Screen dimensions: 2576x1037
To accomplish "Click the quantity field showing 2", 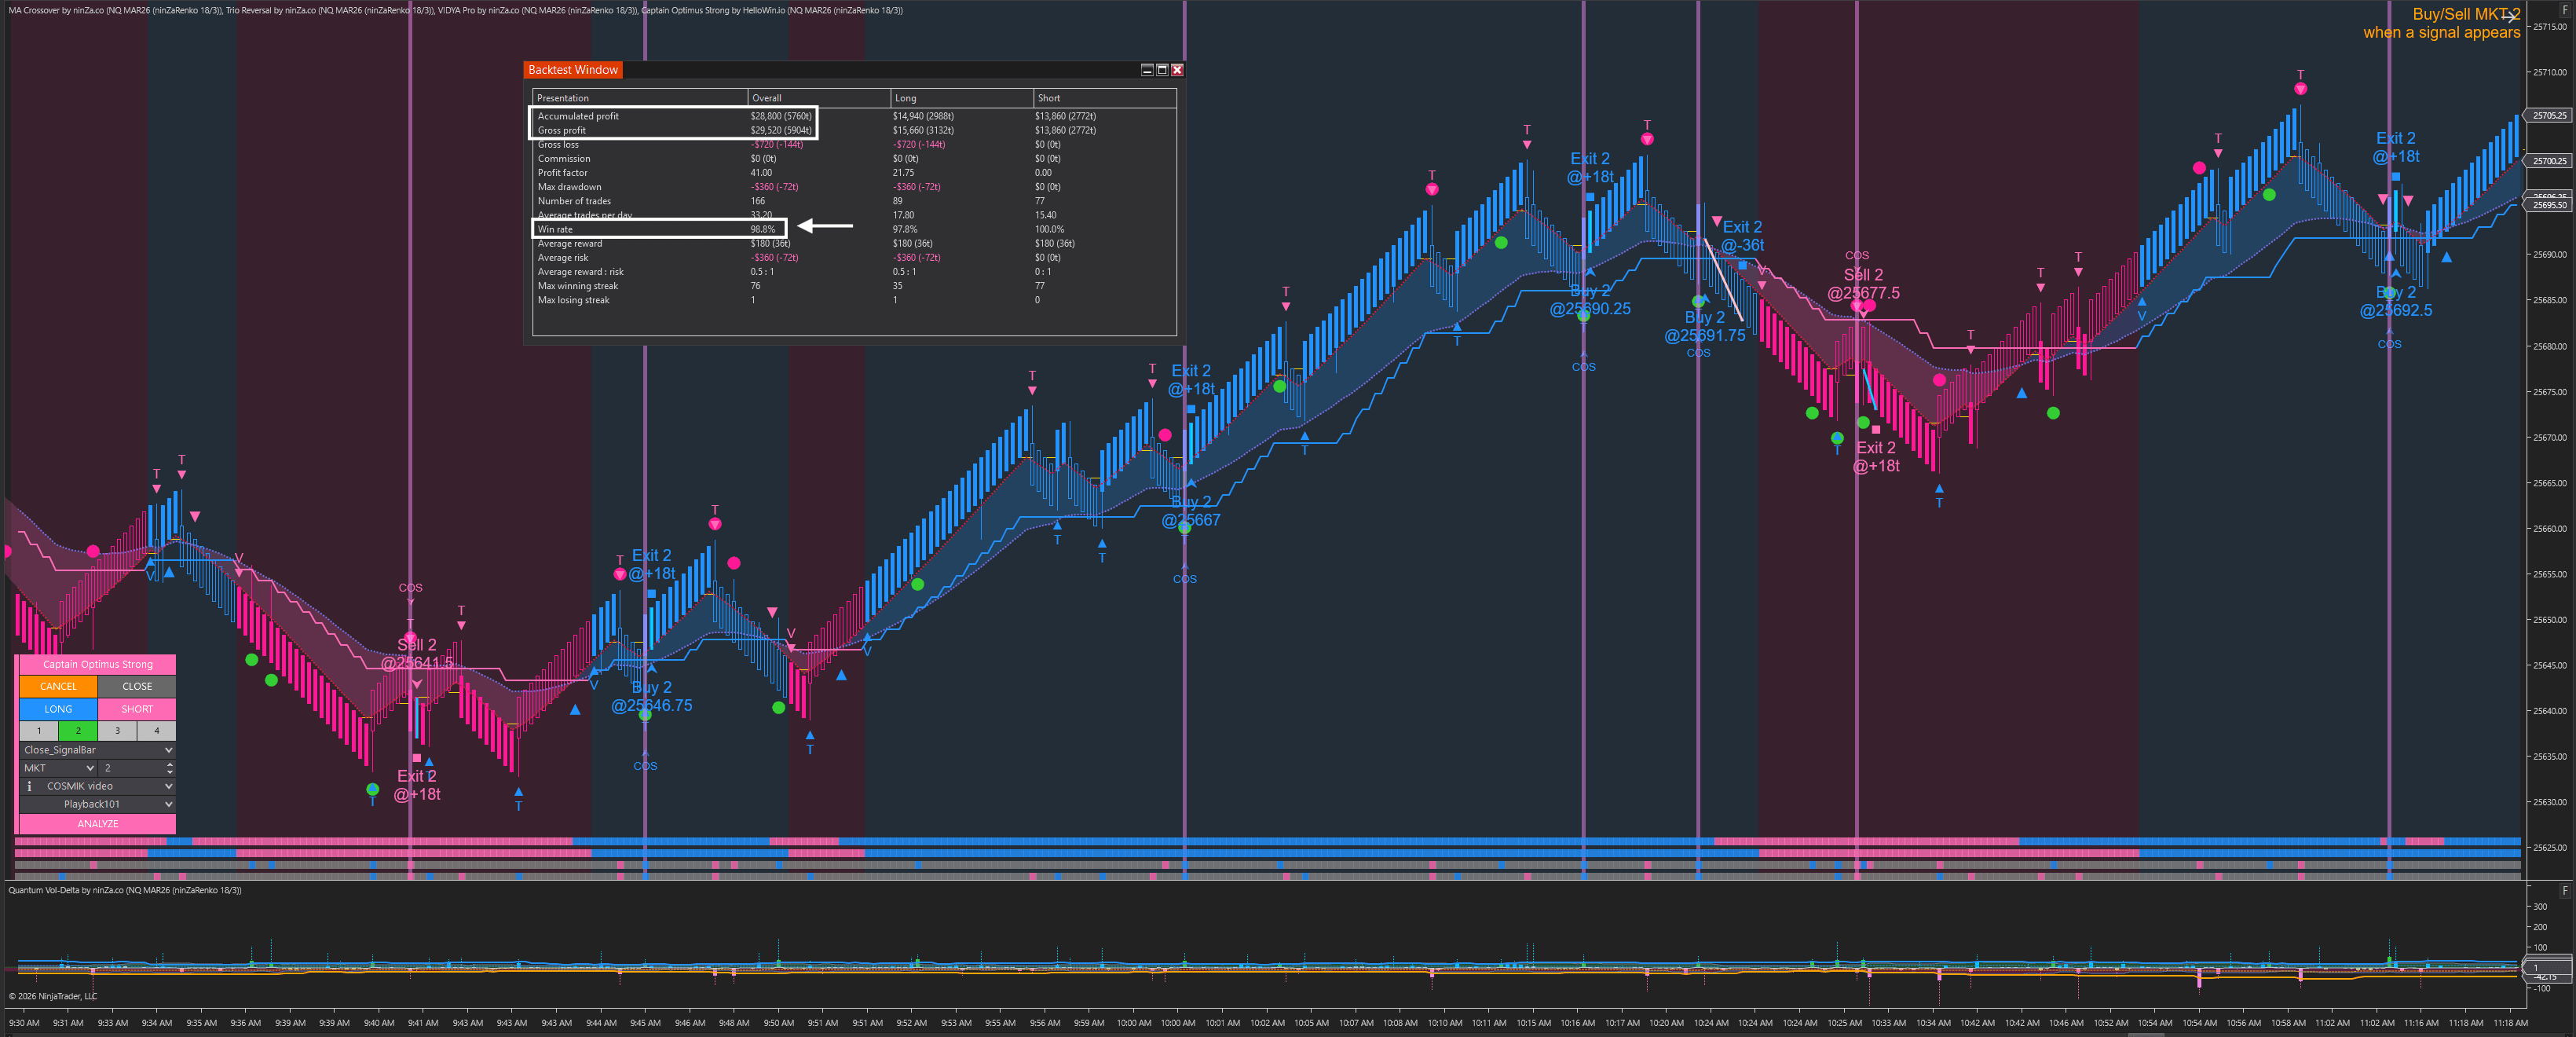I will pyautogui.click(x=130, y=768).
